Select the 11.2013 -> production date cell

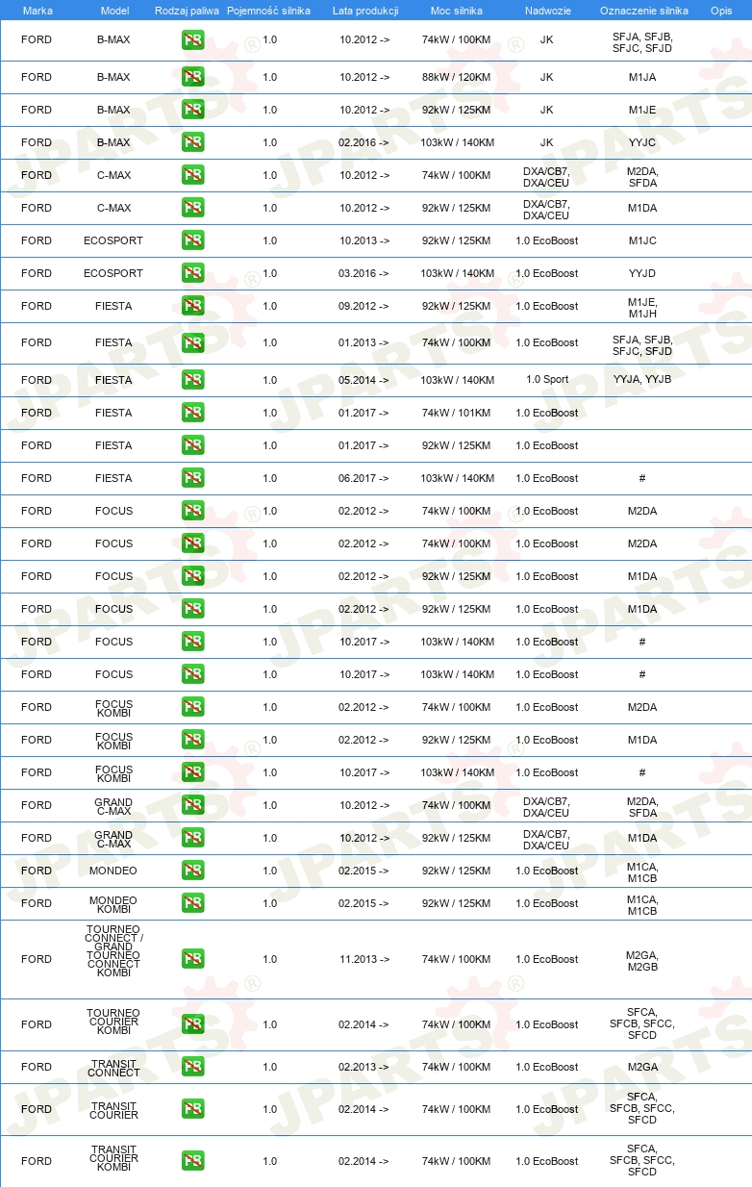pos(364,959)
